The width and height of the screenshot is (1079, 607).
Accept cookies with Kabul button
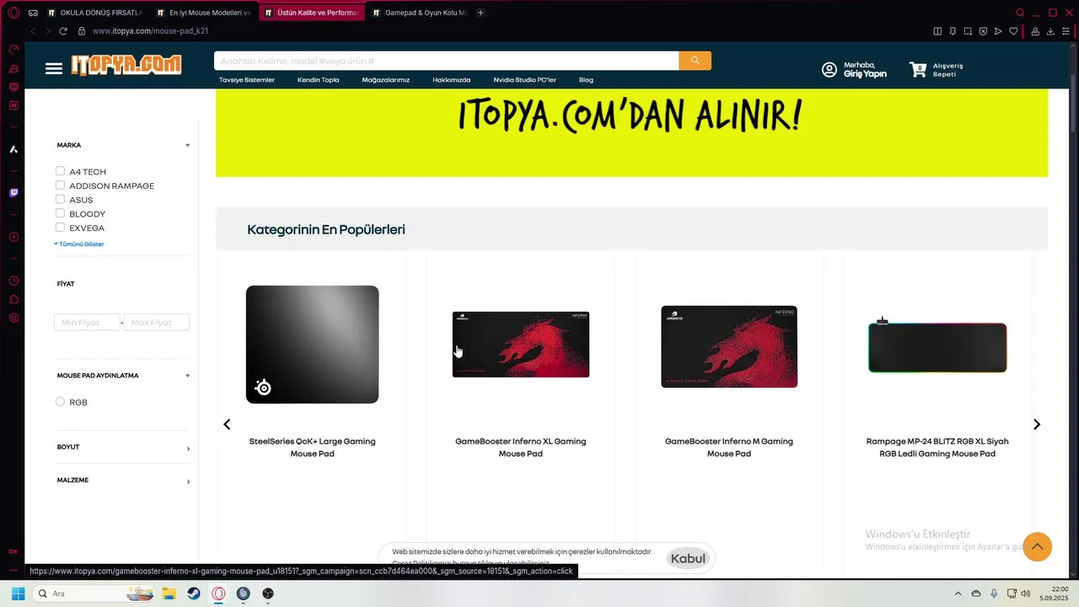click(688, 558)
